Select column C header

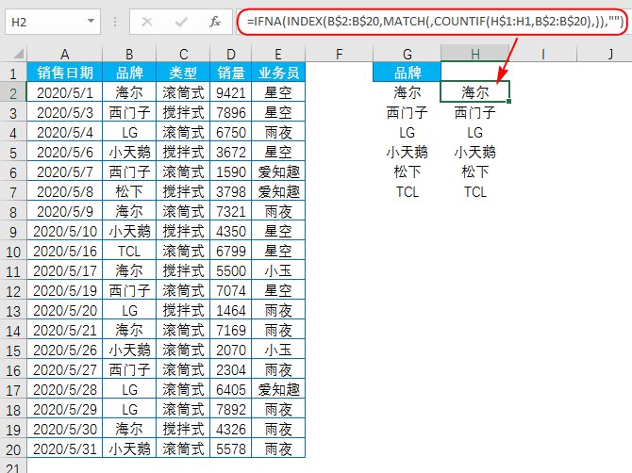pos(183,54)
